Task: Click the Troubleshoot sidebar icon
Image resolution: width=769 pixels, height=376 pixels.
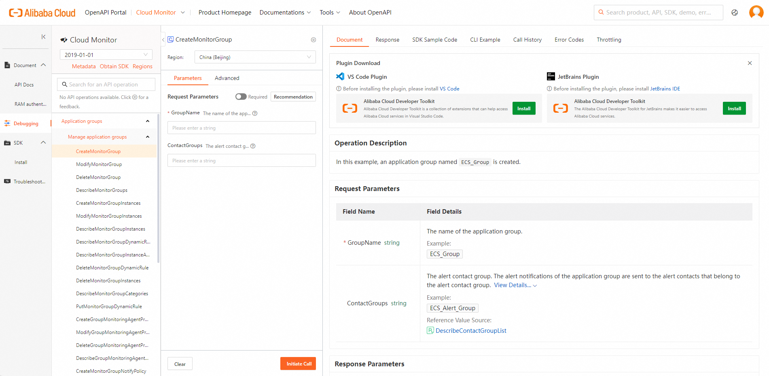Action: coord(7,181)
